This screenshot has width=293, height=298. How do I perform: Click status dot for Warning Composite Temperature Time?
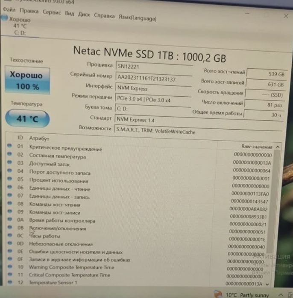(x=10, y=266)
